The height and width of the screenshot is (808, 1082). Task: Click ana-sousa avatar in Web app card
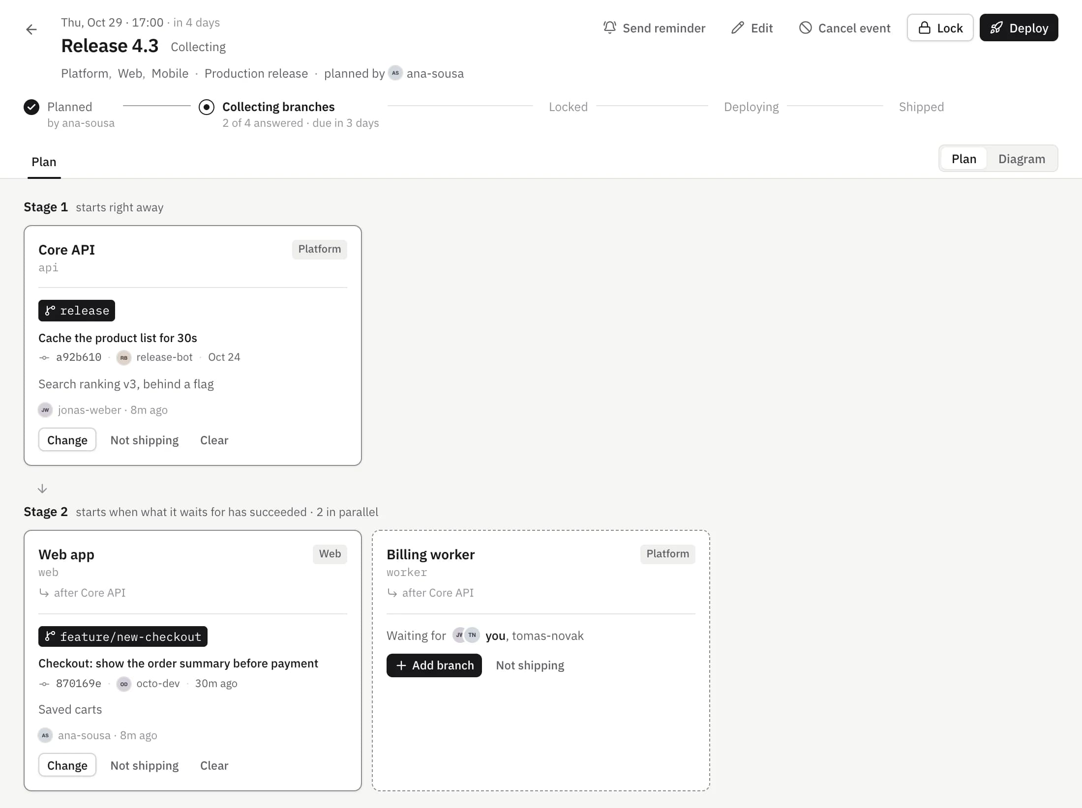click(45, 735)
